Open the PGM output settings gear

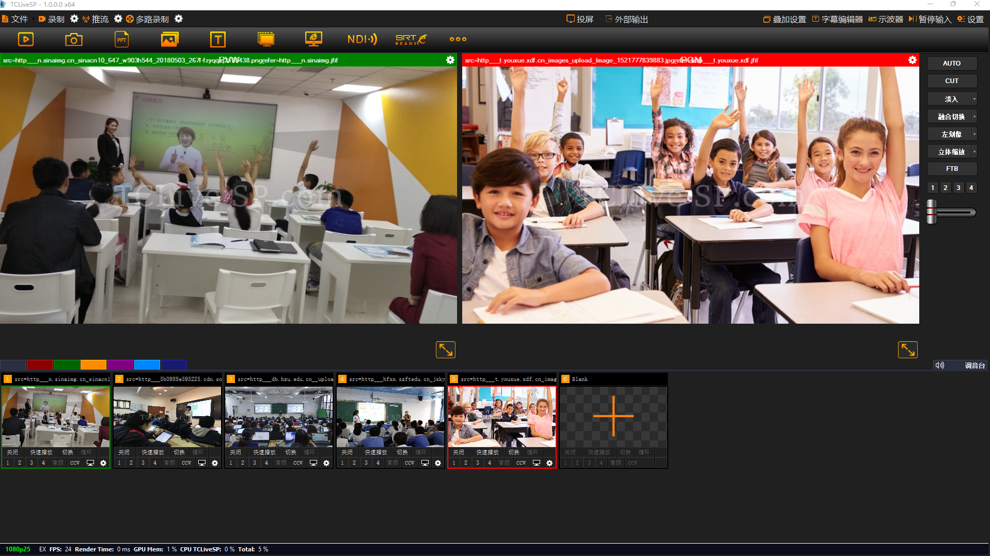click(x=912, y=60)
